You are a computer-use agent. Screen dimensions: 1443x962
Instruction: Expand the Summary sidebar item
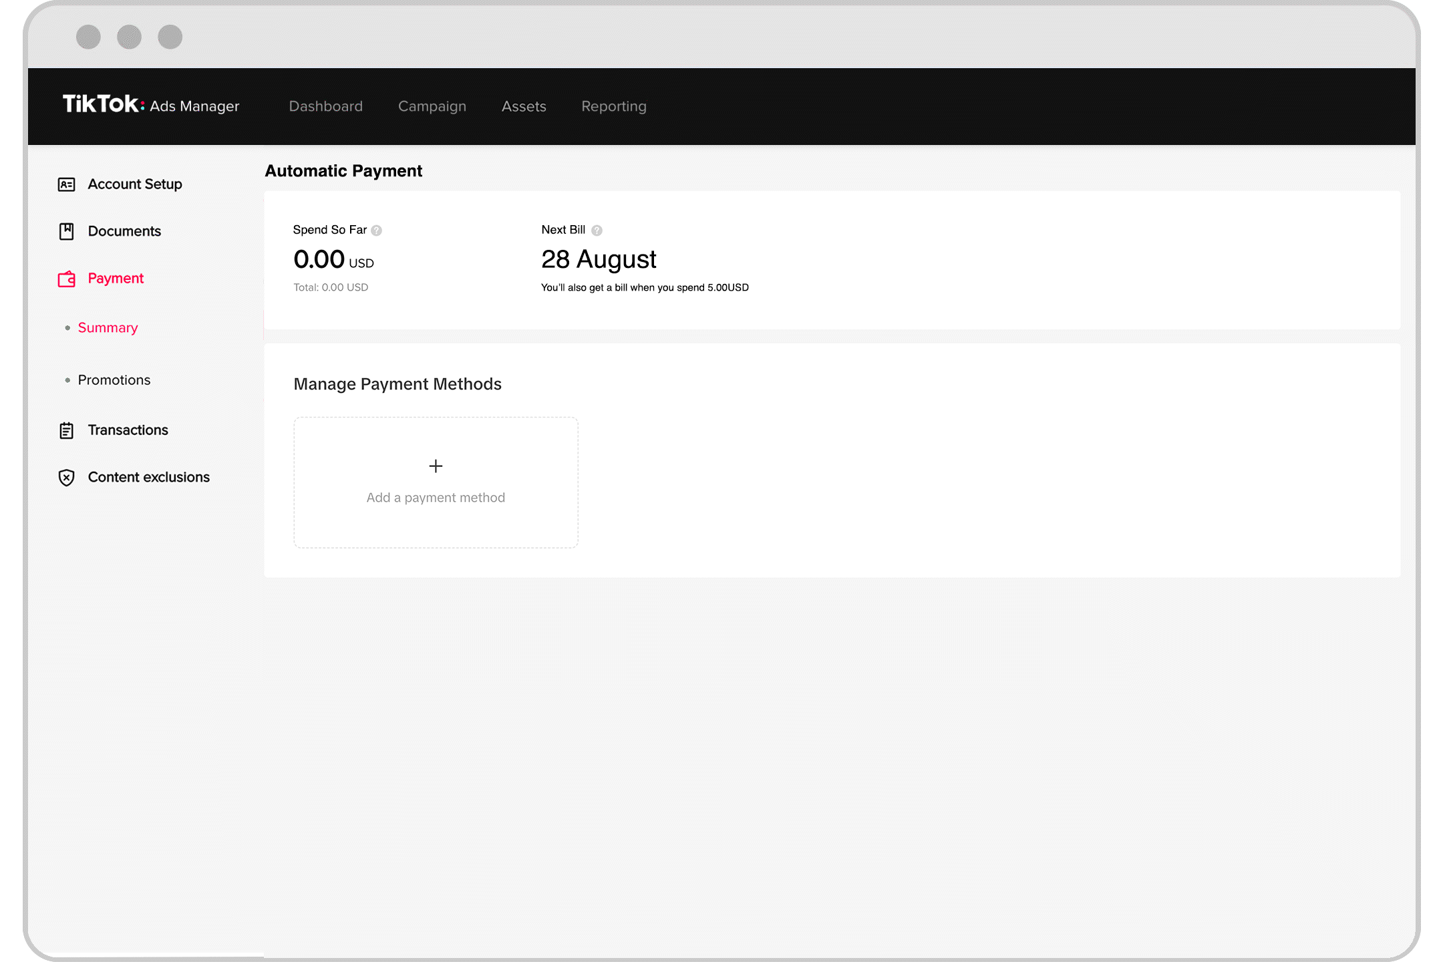[106, 327]
